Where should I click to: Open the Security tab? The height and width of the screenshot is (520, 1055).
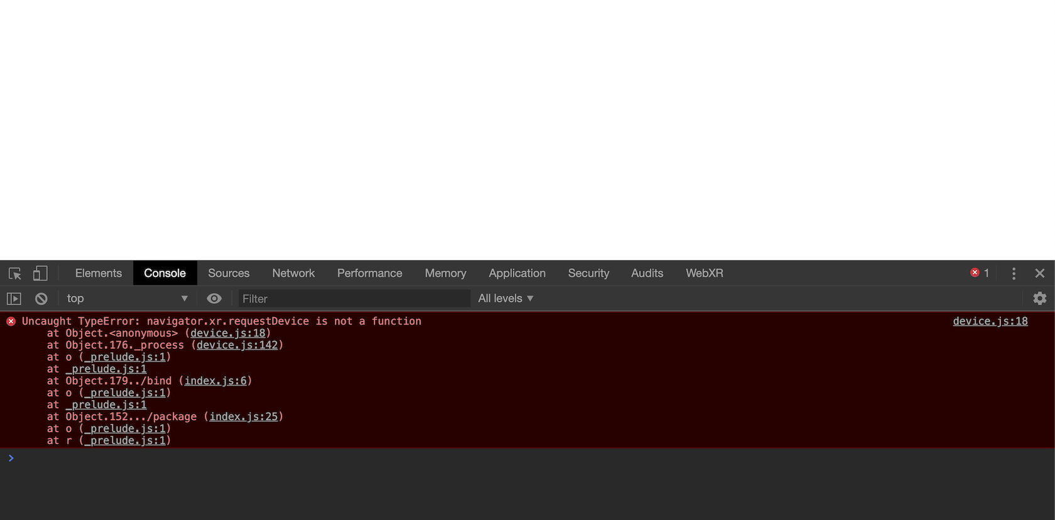589,273
